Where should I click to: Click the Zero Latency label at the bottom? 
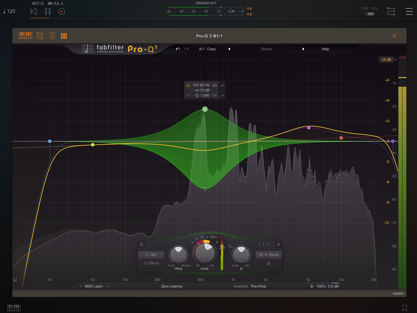[x=173, y=286]
